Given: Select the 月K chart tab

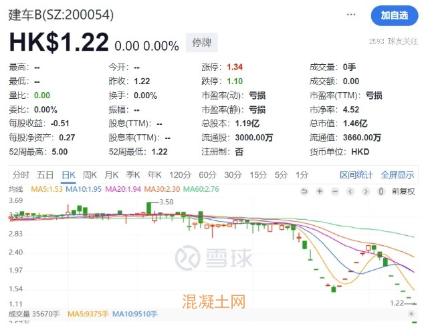Looking at the screenshot, I should [x=111, y=175].
